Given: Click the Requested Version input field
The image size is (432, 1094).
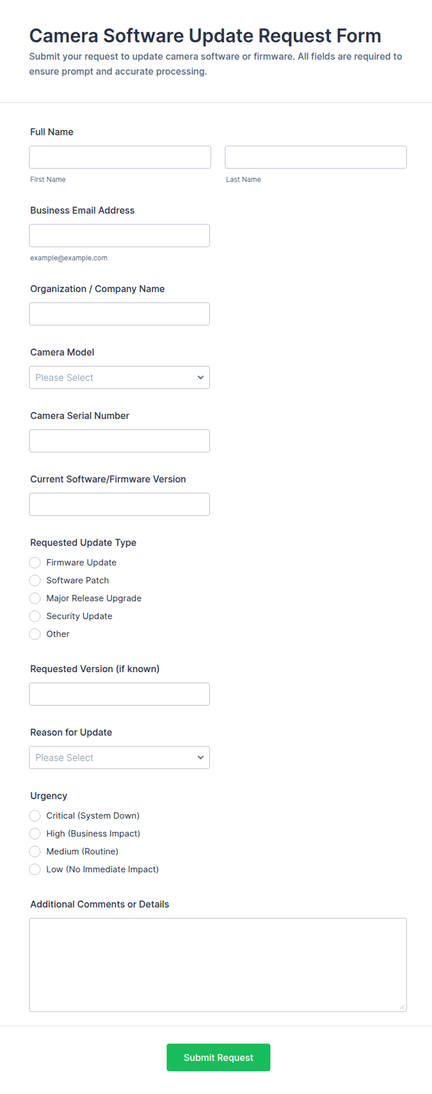Looking at the screenshot, I should (x=119, y=694).
